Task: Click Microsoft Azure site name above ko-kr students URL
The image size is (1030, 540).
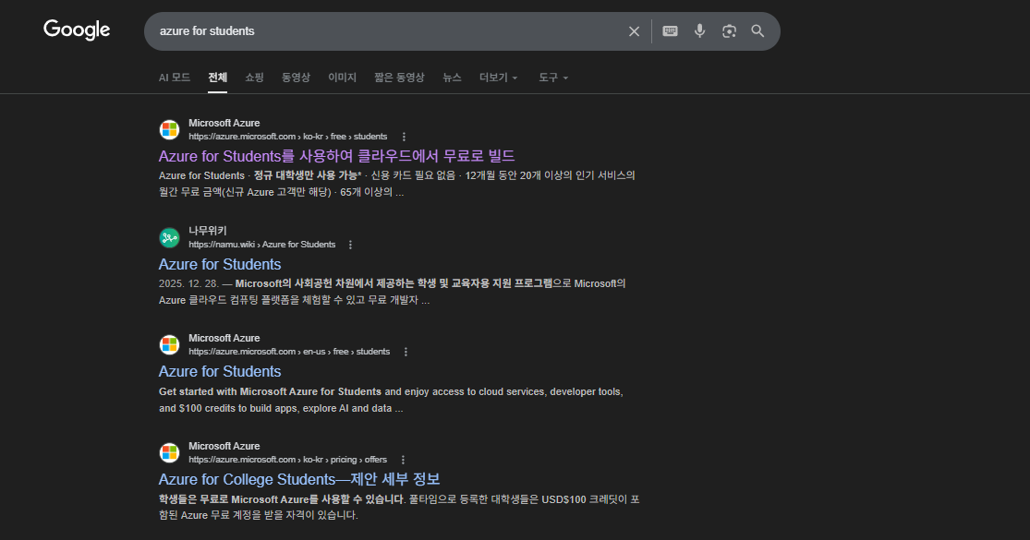Action: pyautogui.click(x=224, y=123)
